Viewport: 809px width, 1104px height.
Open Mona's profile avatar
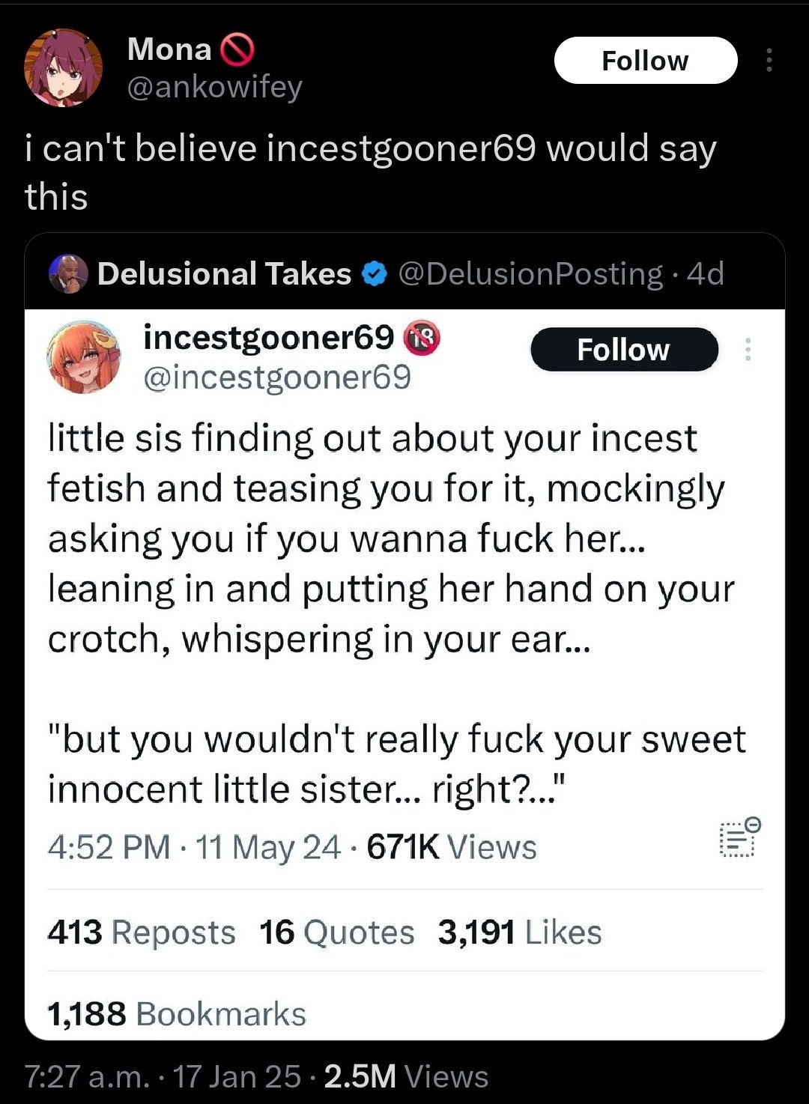point(64,68)
